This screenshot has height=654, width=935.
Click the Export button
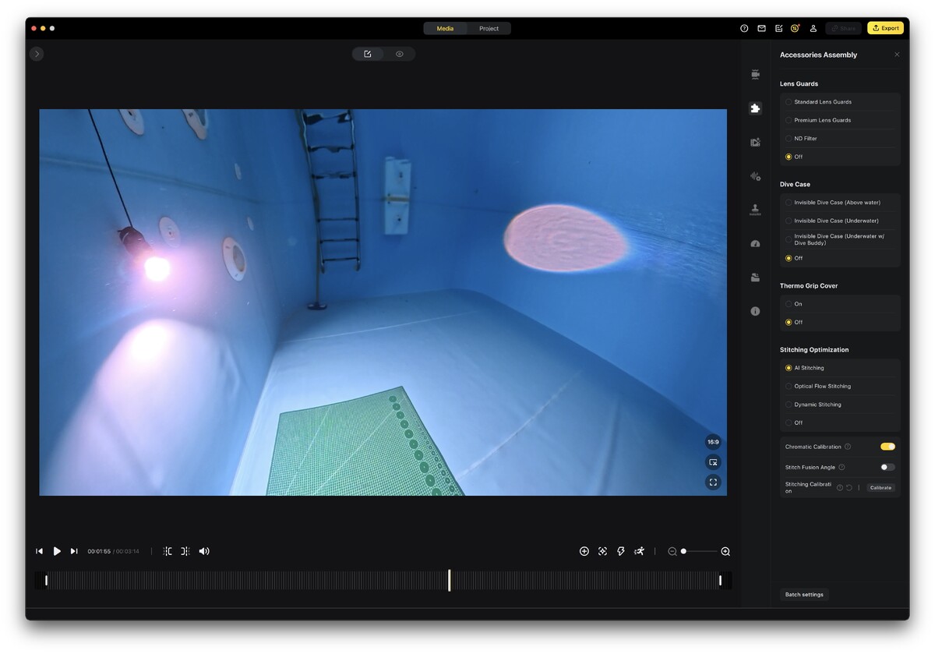coord(885,28)
